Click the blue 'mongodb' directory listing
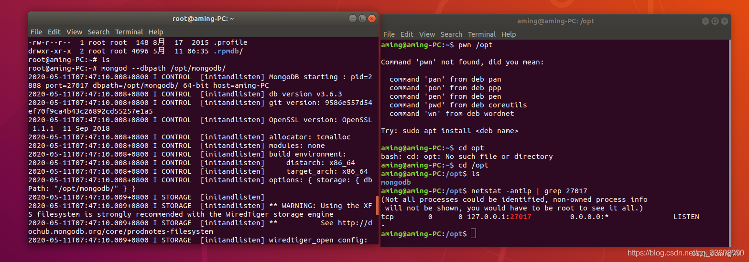The image size is (749, 262). pos(396,182)
